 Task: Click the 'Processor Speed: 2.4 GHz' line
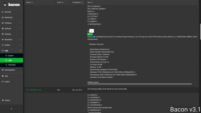(x=99, y=57)
